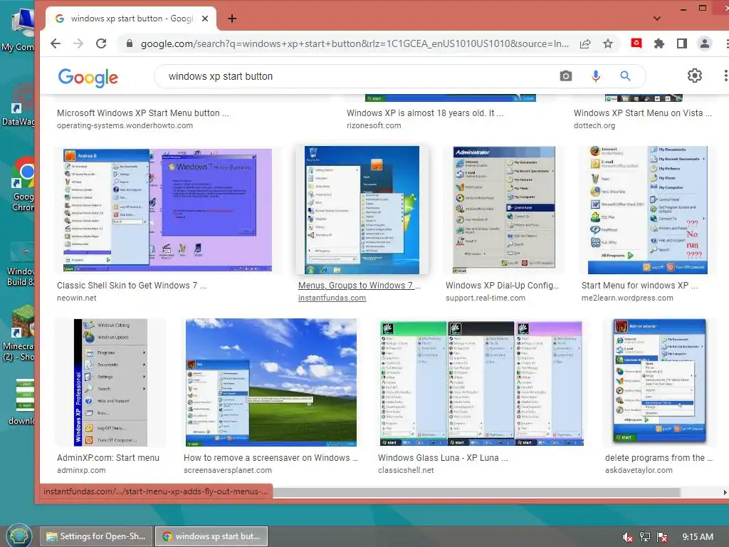Toggle the browser side panel icon

681,43
